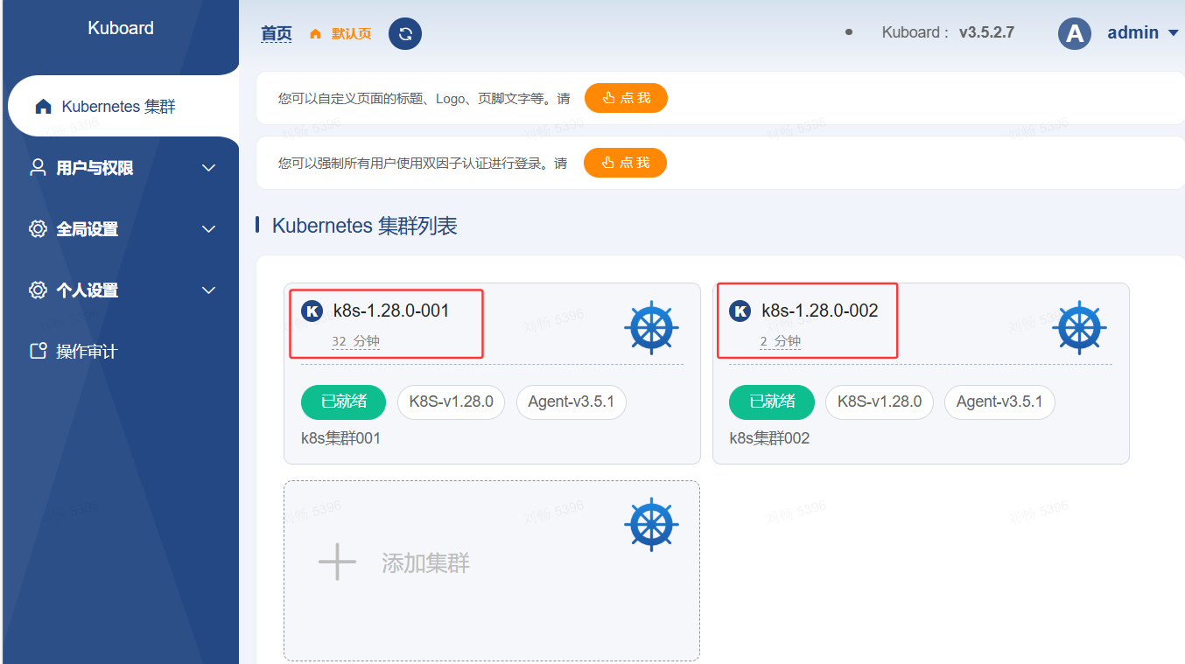Click the audit icon beside 操作审计
Image resolution: width=1185 pixels, height=664 pixels.
(x=38, y=352)
